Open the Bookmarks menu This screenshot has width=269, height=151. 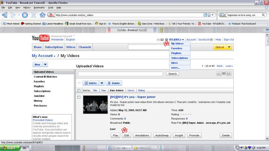pos(39,7)
